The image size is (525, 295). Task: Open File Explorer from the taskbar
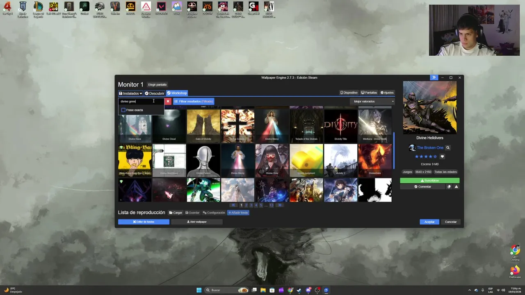[x=263, y=290]
